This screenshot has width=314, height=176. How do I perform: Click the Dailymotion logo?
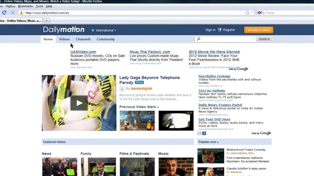click(x=64, y=30)
